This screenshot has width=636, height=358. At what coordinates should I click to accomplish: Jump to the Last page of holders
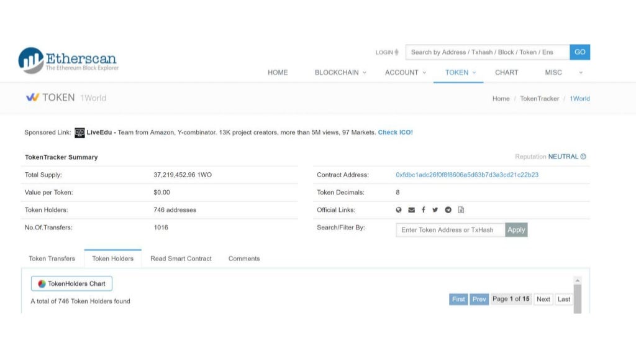pyautogui.click(x=564, y=299)
